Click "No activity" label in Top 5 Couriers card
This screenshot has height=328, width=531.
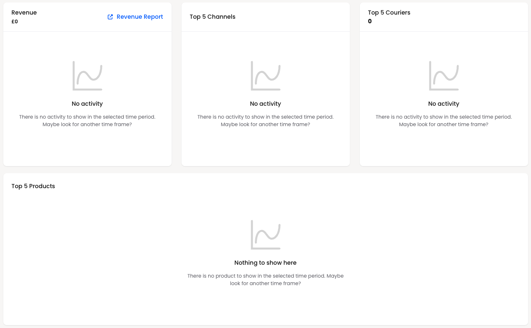click(x=444, y=104)
